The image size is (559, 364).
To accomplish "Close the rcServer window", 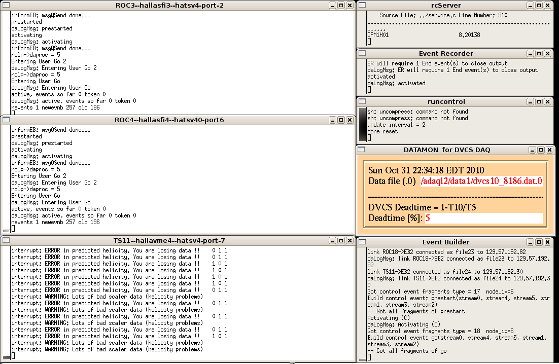I will tap(548, 6).
